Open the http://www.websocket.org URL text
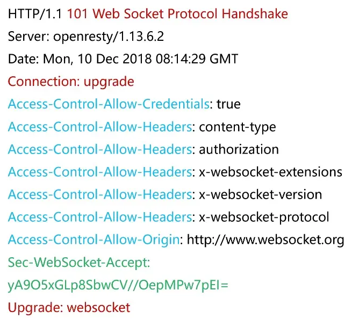Image resolution: width=359 pixels, height=327 pixels. [x=265, y=240]
